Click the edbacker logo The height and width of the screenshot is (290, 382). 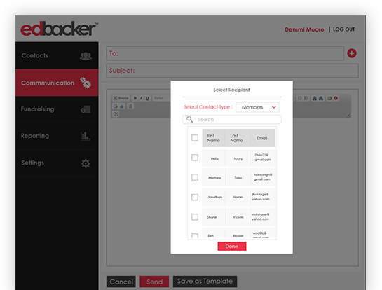point(59,29)
